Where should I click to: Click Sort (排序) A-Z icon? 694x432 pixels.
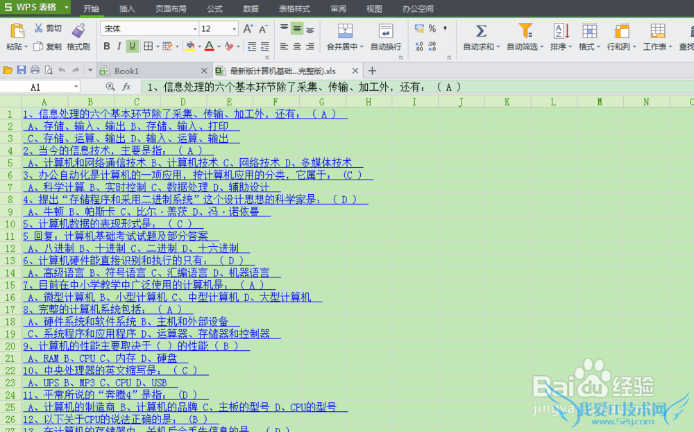[561, 31]
